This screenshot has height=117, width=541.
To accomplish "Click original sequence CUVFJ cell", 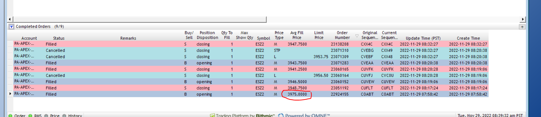I will [x=367, y=75].
